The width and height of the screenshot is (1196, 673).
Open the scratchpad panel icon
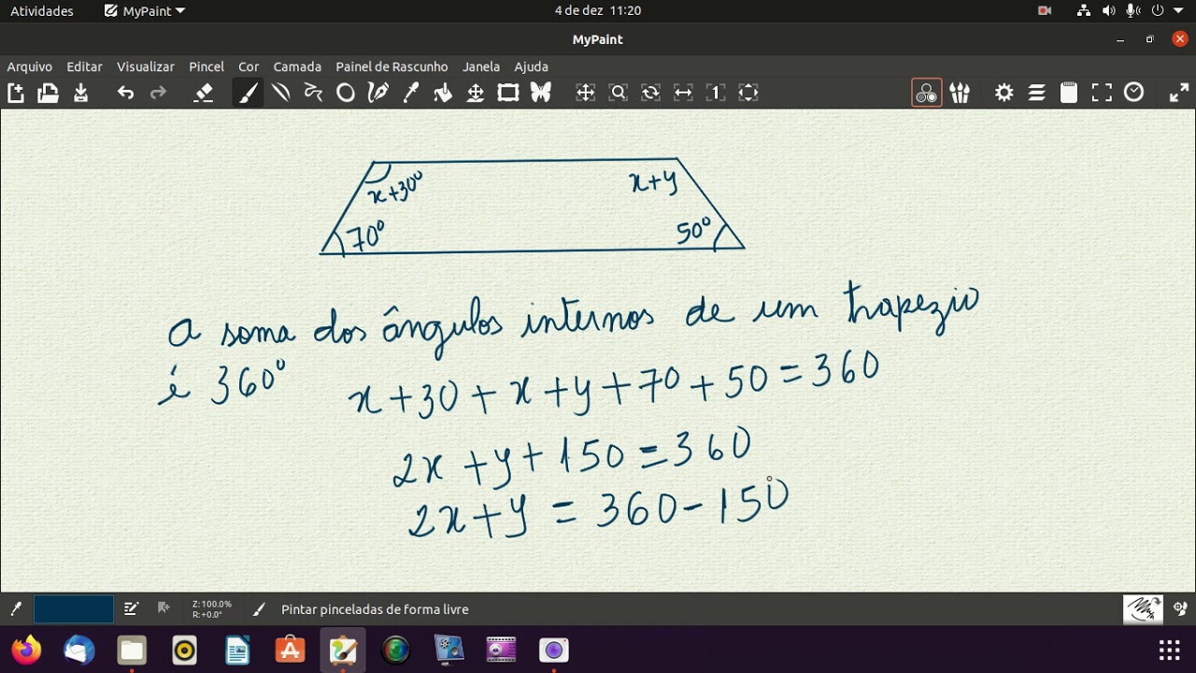(1069, 93)
